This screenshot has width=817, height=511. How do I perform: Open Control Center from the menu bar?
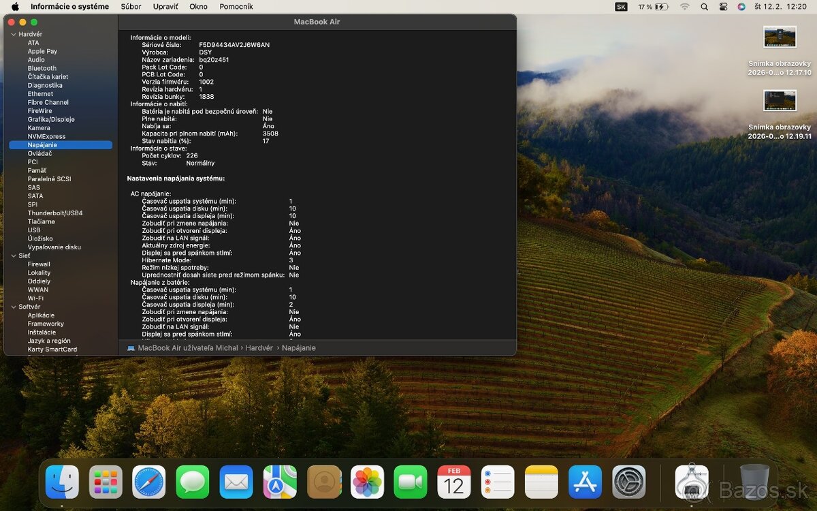(722, 7)
